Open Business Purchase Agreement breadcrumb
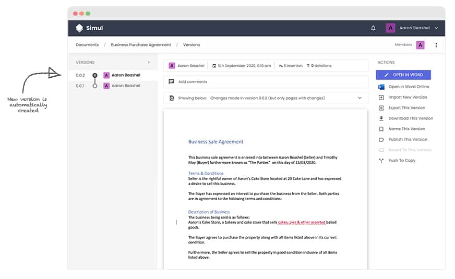Image resolution: width=455 pixels, height=279 pixels. click(141, 45)
